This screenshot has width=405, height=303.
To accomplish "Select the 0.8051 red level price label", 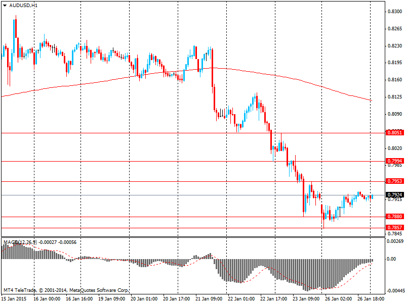I will click(395, 133).
